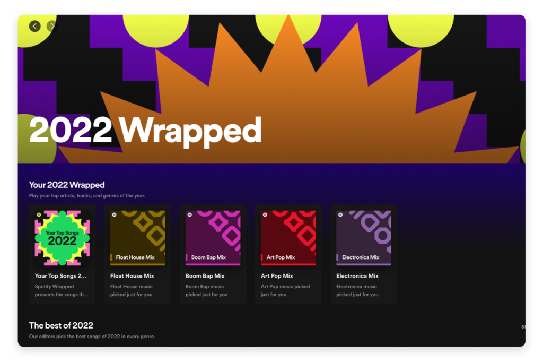Open the Float House Mix cover art
Image resolution: width=543 pixels, height=362 pixels.
[x=137, y=238]
